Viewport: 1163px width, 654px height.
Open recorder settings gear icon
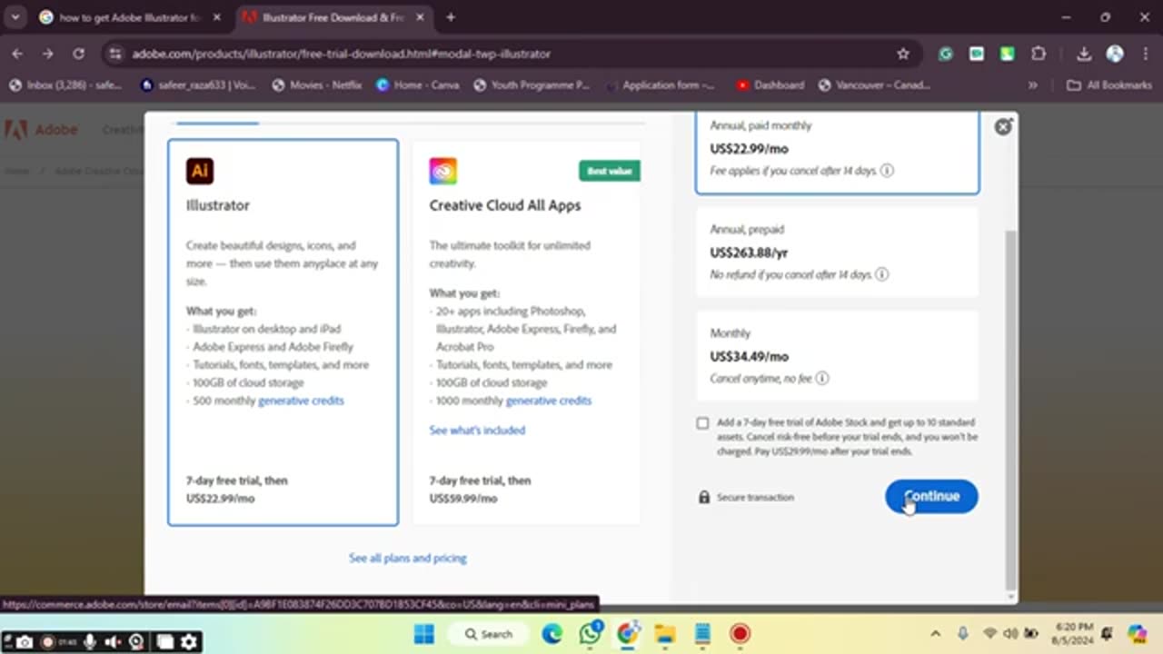(x=188, y=642)
